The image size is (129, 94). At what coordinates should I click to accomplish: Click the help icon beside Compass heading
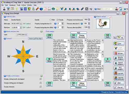click(x=5, y=39)
